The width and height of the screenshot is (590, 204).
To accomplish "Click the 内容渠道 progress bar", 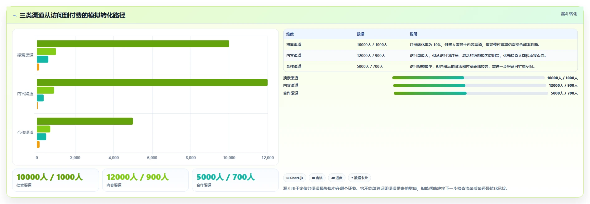I will 469,85.
